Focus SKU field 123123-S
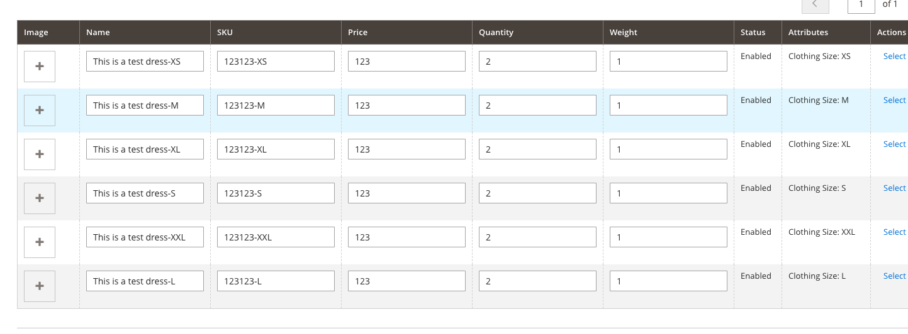 click(x=276, y=193)
